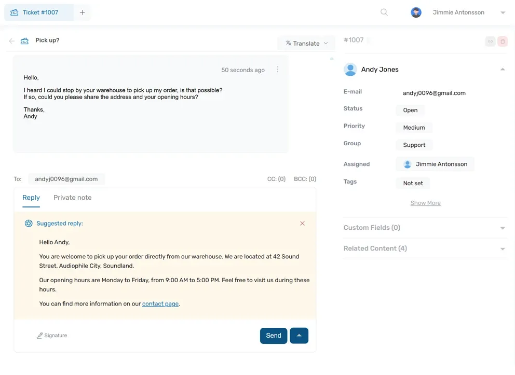Click the Pick up? subject title
515x375 pixels.
click(x=47, y=40)
